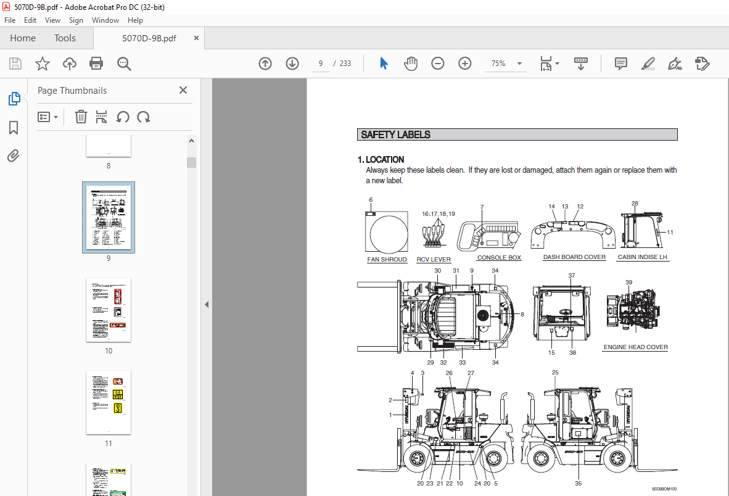Image resolution: width=729 pixels, height=496 pixels.
Task: Rotate page clockwise
Action: pos(144,117)
